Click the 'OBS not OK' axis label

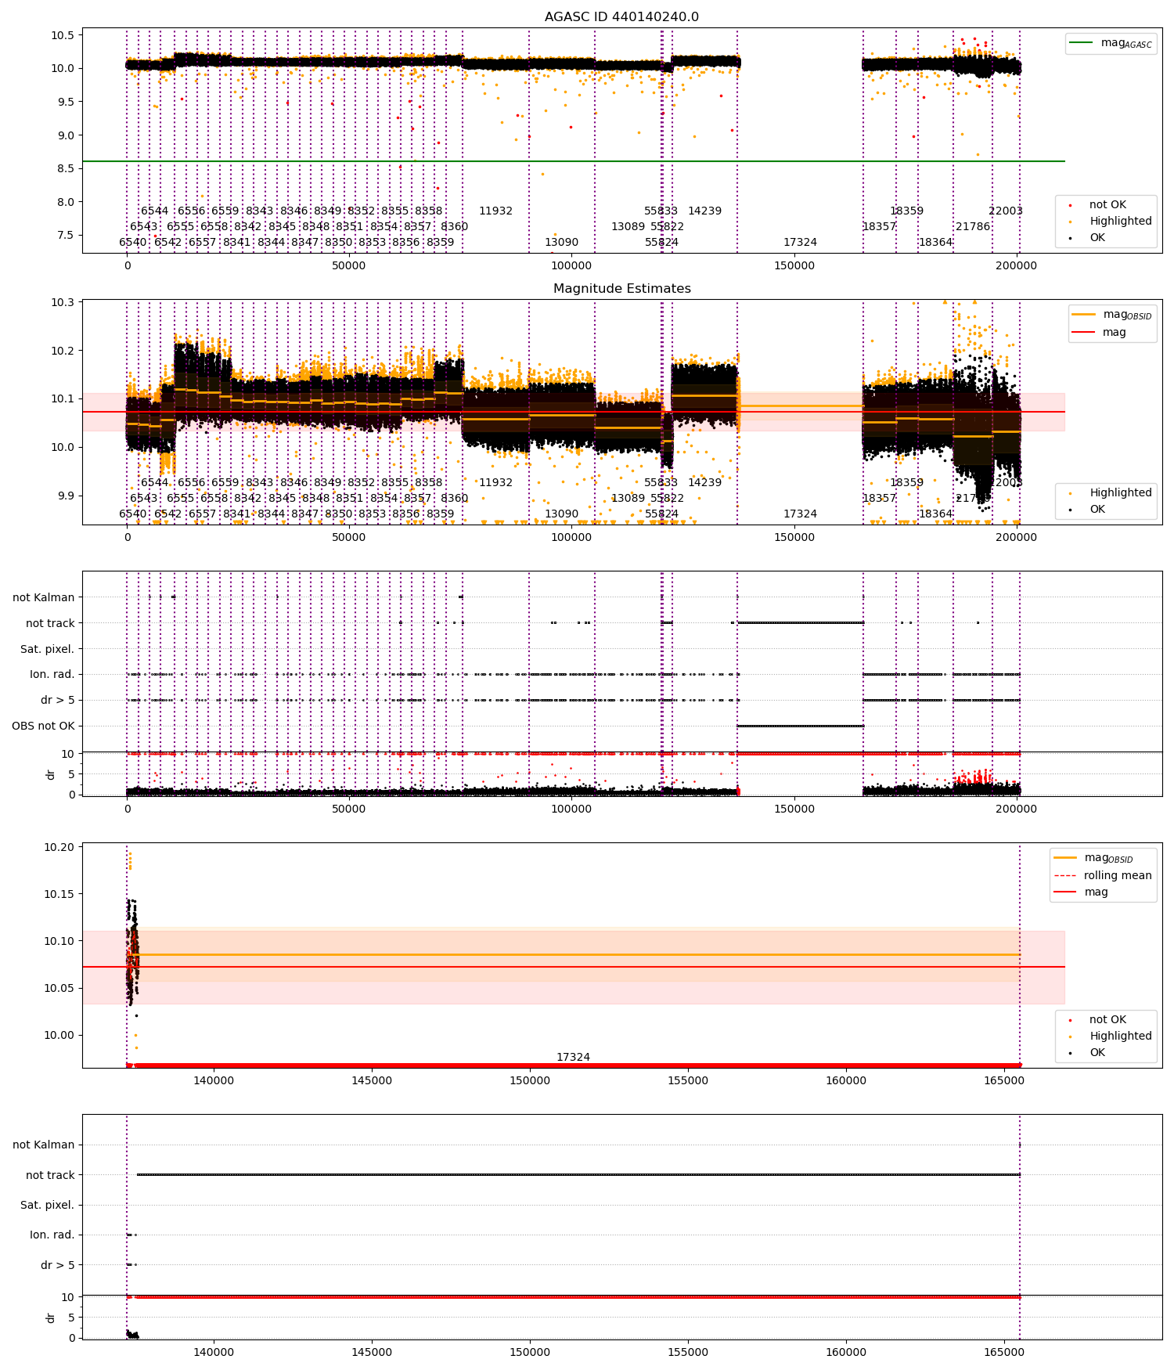click(43, 726)
